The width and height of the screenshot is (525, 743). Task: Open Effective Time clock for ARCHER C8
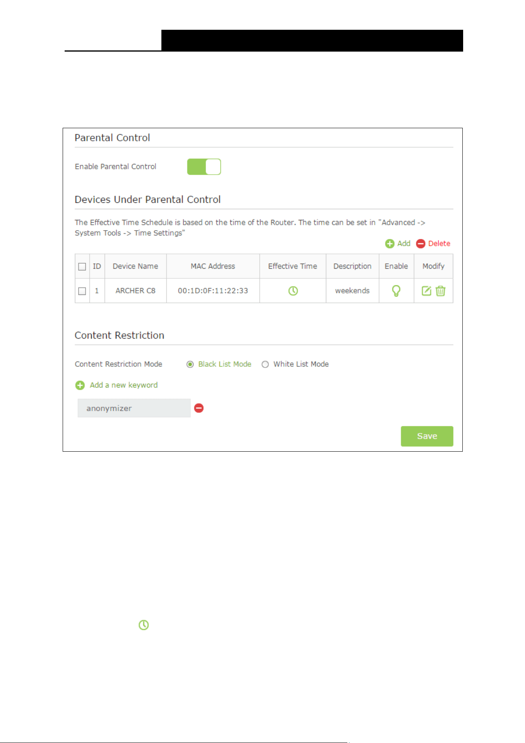[x=293, y=291]
